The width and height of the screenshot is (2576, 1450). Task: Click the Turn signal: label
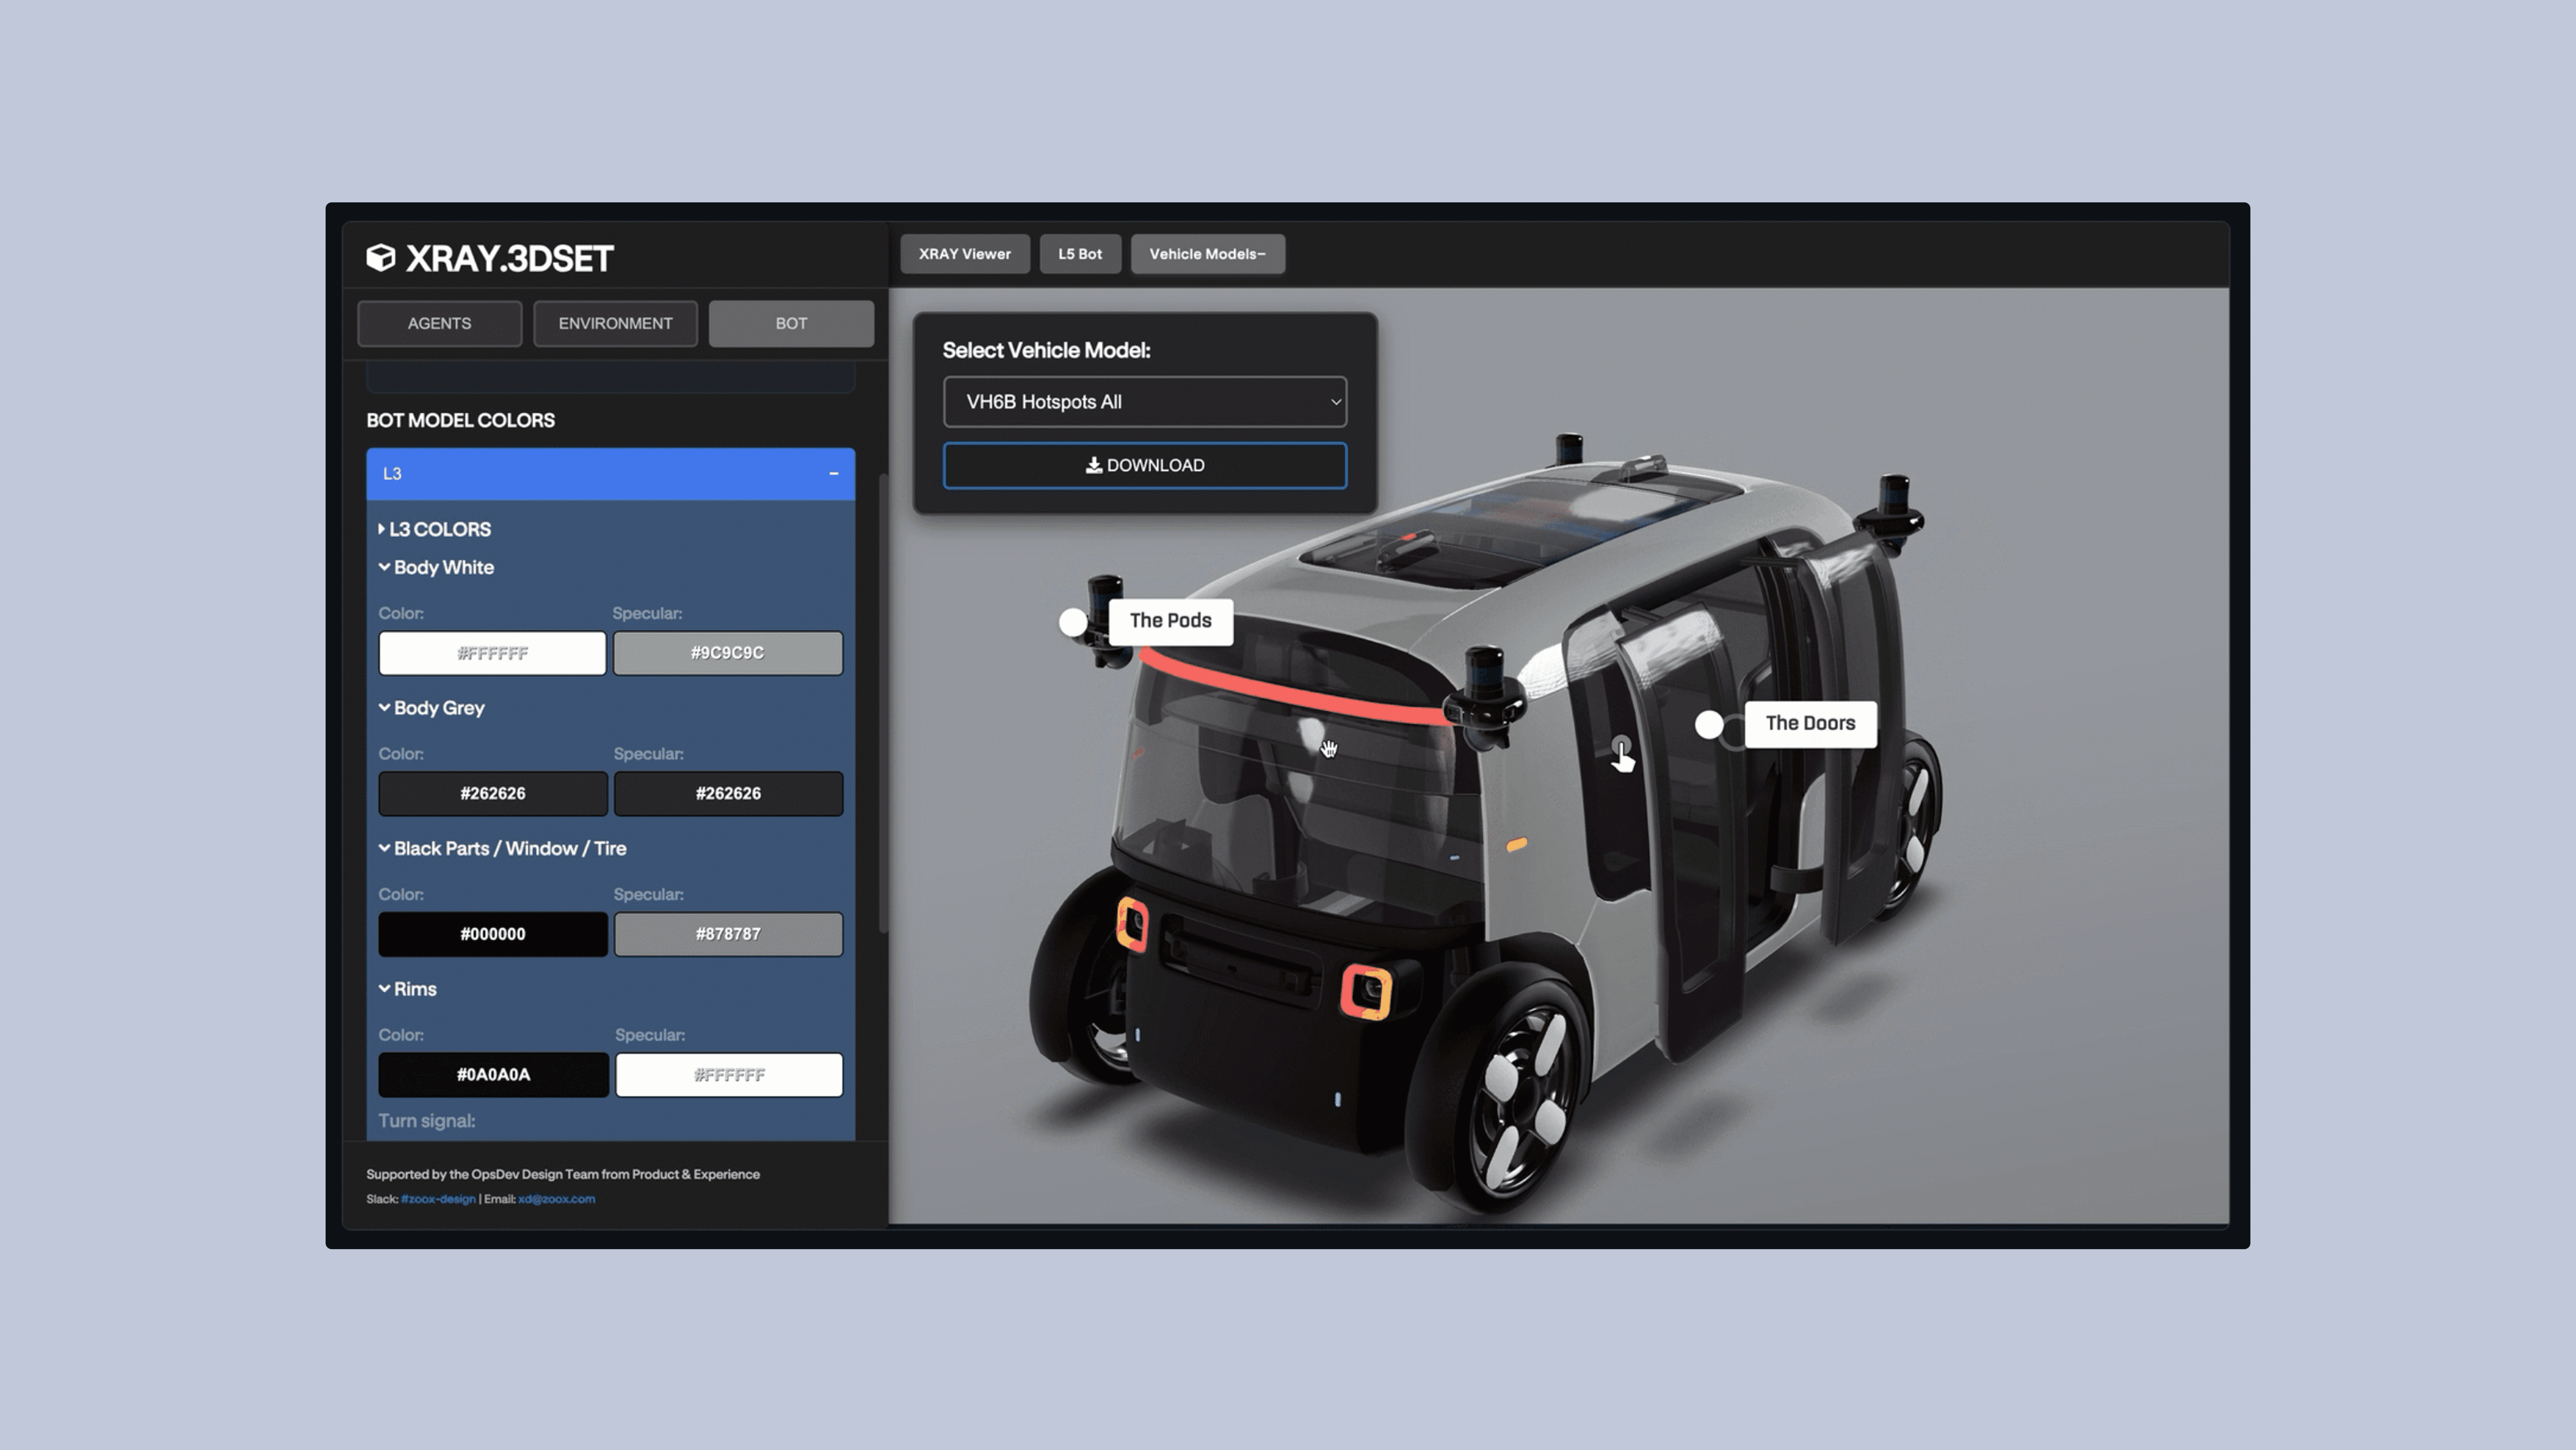click(427, 1121)
